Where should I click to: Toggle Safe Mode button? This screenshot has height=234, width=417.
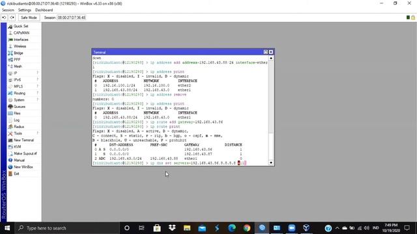point(29,18)
